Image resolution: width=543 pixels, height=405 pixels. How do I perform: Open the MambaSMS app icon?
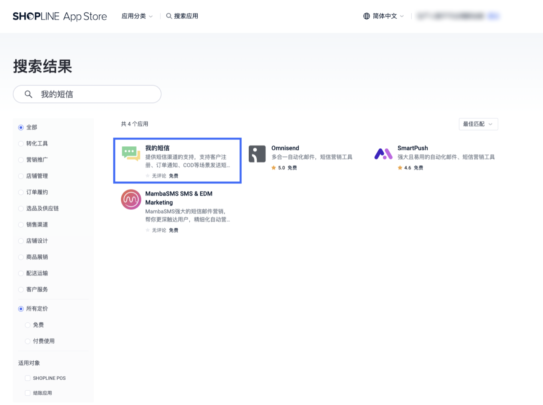tap(131, 199)
